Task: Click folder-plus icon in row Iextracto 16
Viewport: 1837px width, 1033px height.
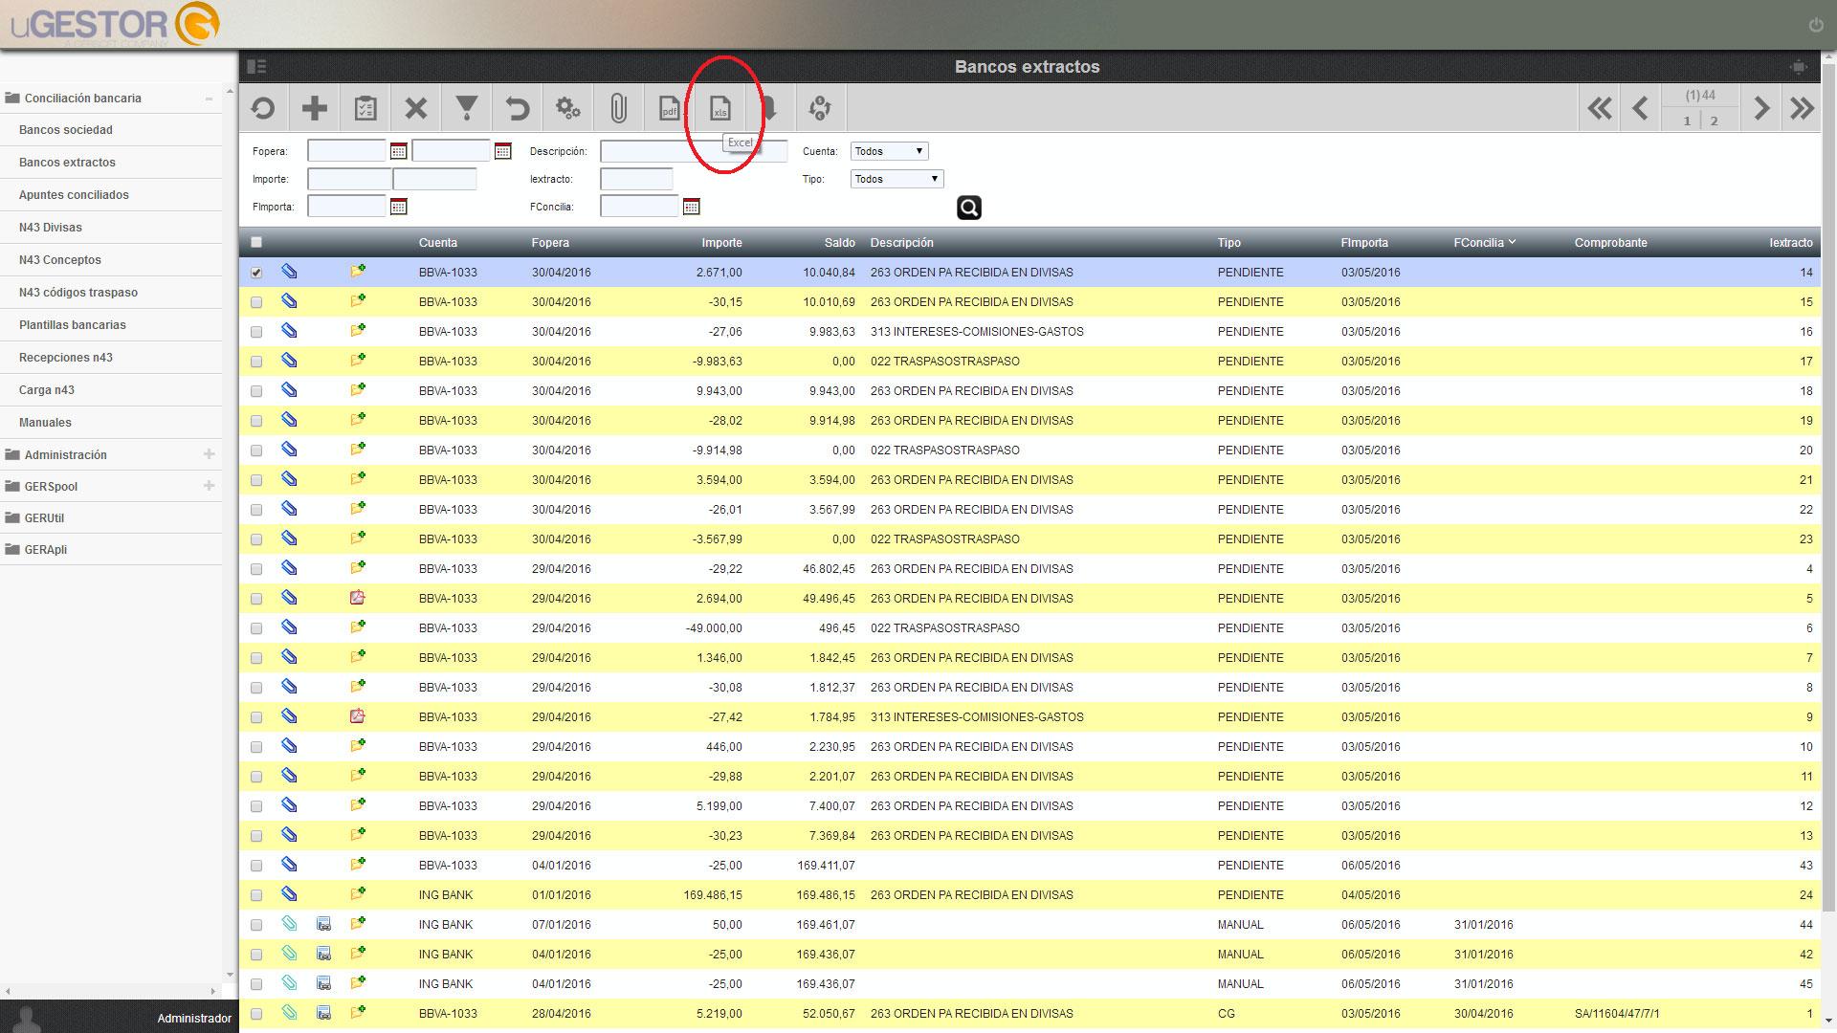Action: 358,331
